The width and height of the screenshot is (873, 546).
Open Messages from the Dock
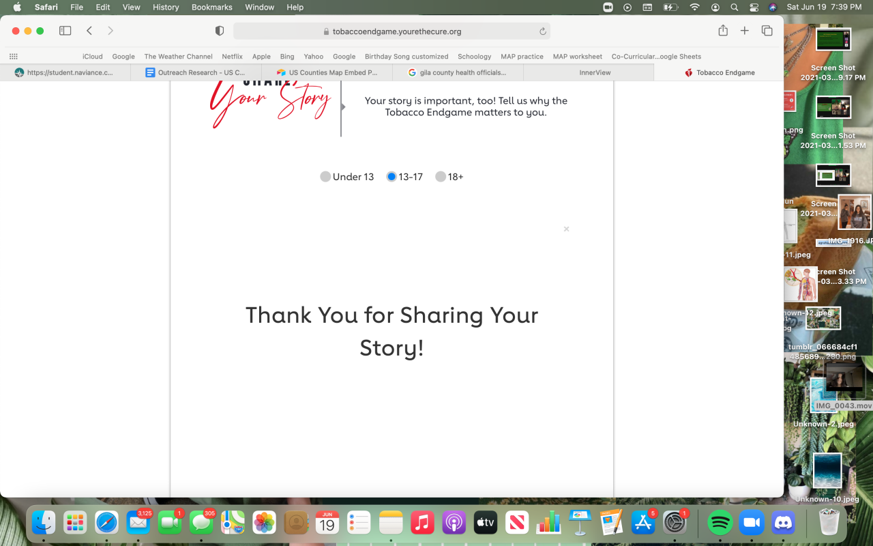(x=201, y=523)
